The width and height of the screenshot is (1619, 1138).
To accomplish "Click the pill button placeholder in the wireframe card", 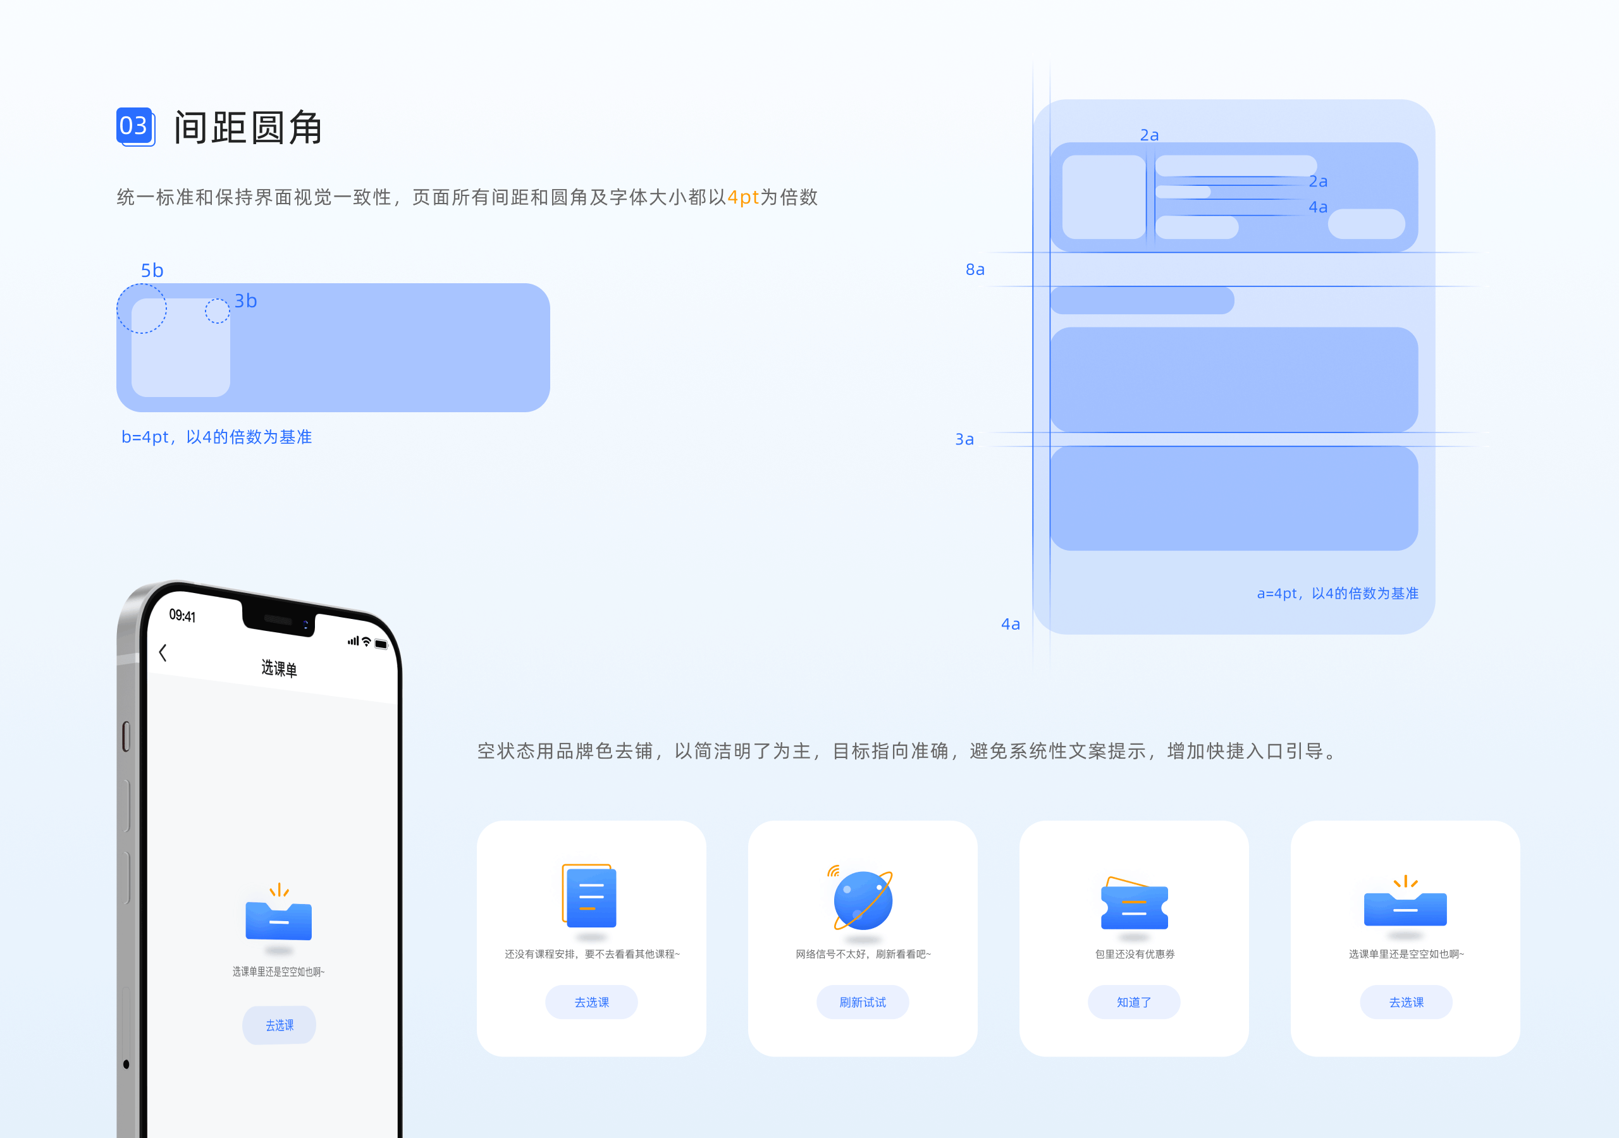I will [1366, 224].
